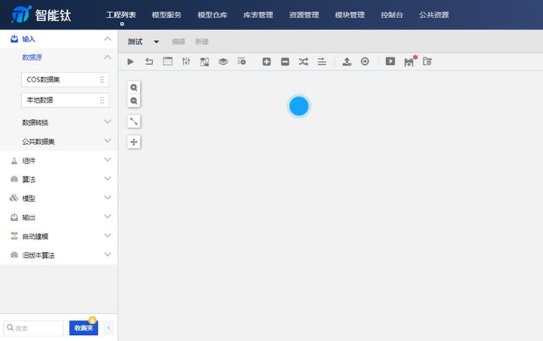Screen dimensions: 543x341
Task: Expand the 算法 section
Action: [108, 179]
